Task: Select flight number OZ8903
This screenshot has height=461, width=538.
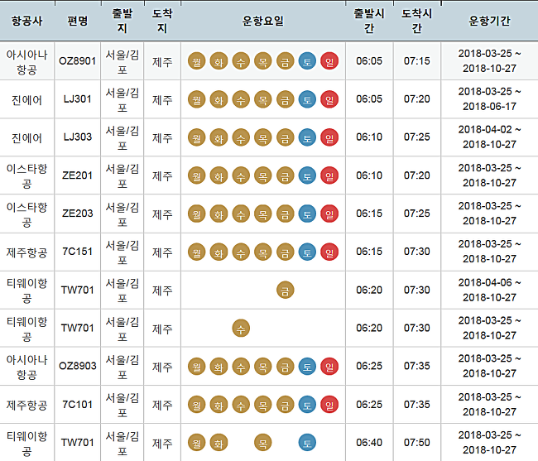Action: pos(77,366)
